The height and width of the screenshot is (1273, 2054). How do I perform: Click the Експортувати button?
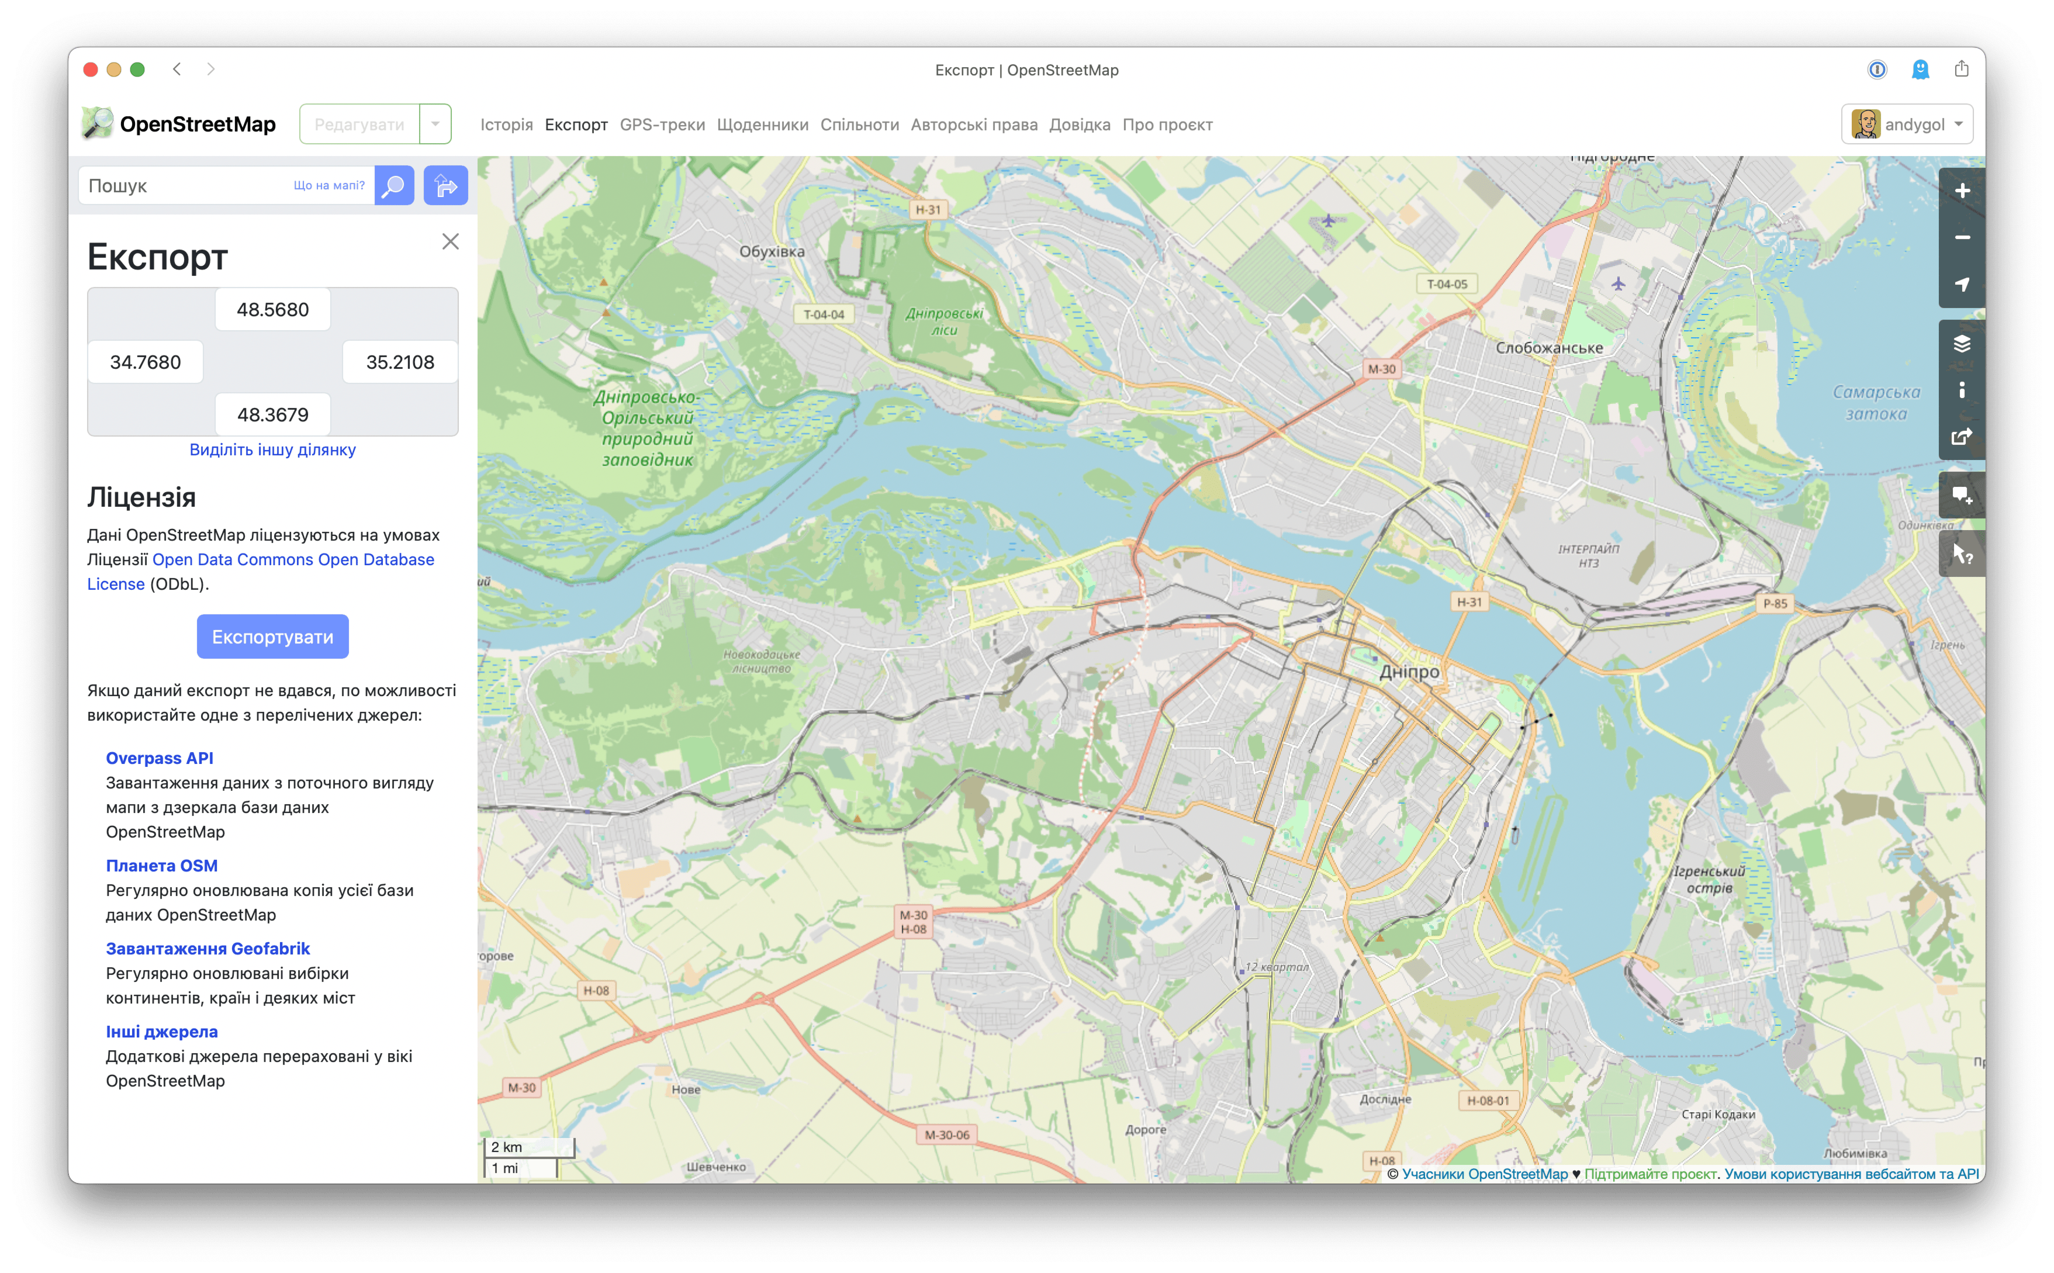coord(272,636)
